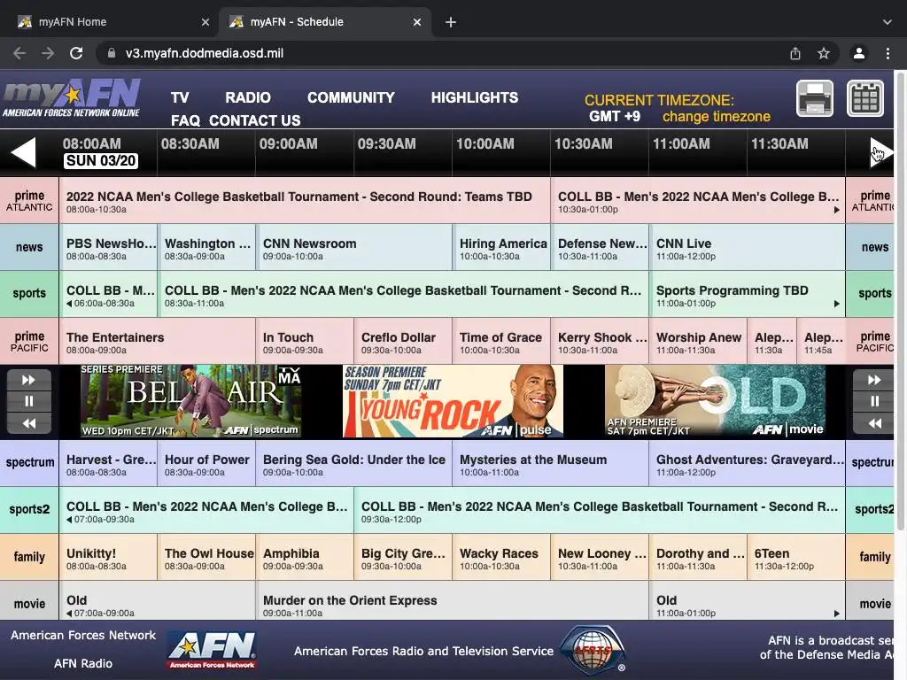This screenshot has width=907, height=680.
Task: Open the Bel-Air series premiere banner
Action: [191, 401]
